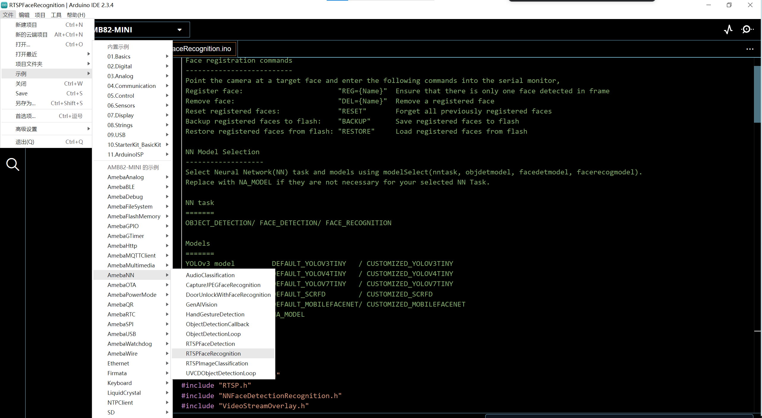Click the NNFaceDetectionRecognition.h include line
762x418 pixels.
(x=261, y=396)
